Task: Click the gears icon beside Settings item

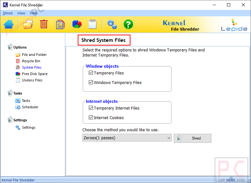Action: (18, 127)
